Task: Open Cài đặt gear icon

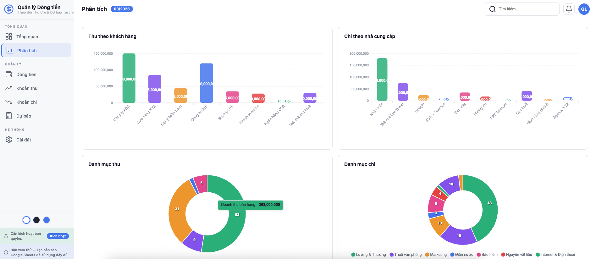Action: (x=9, y=140)
